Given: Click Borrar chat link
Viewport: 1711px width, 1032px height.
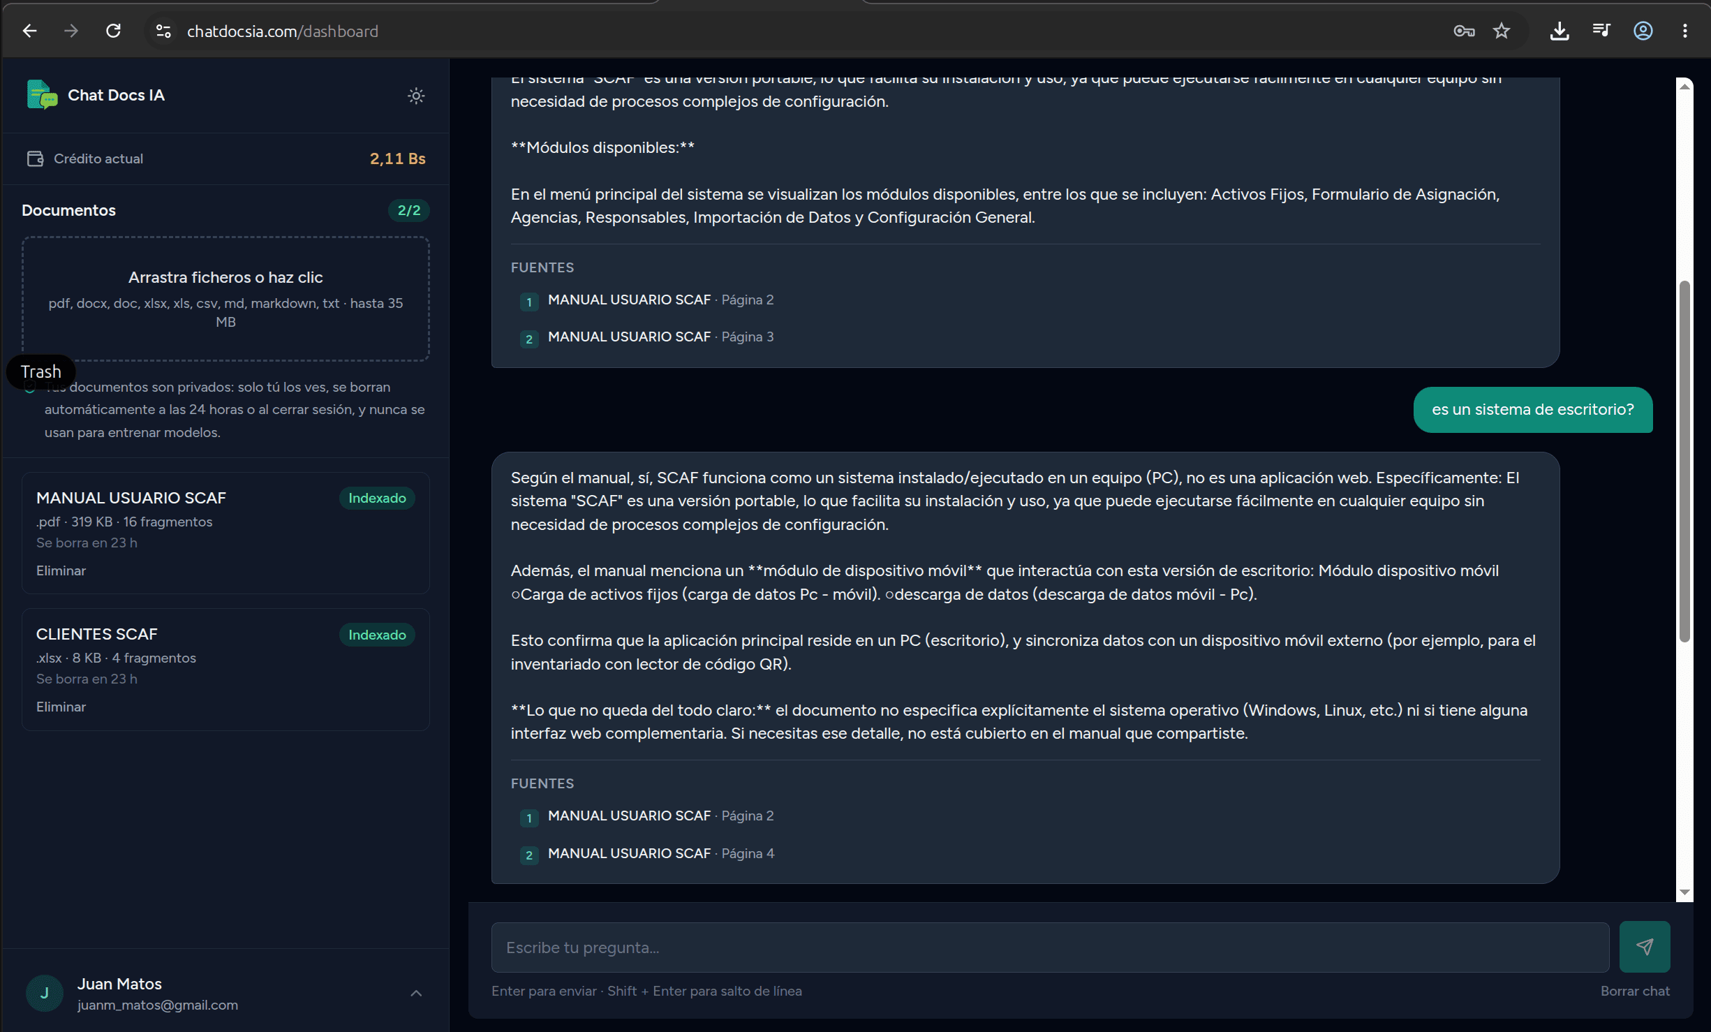Looking at the screenshot, I should click(1635, 991).
